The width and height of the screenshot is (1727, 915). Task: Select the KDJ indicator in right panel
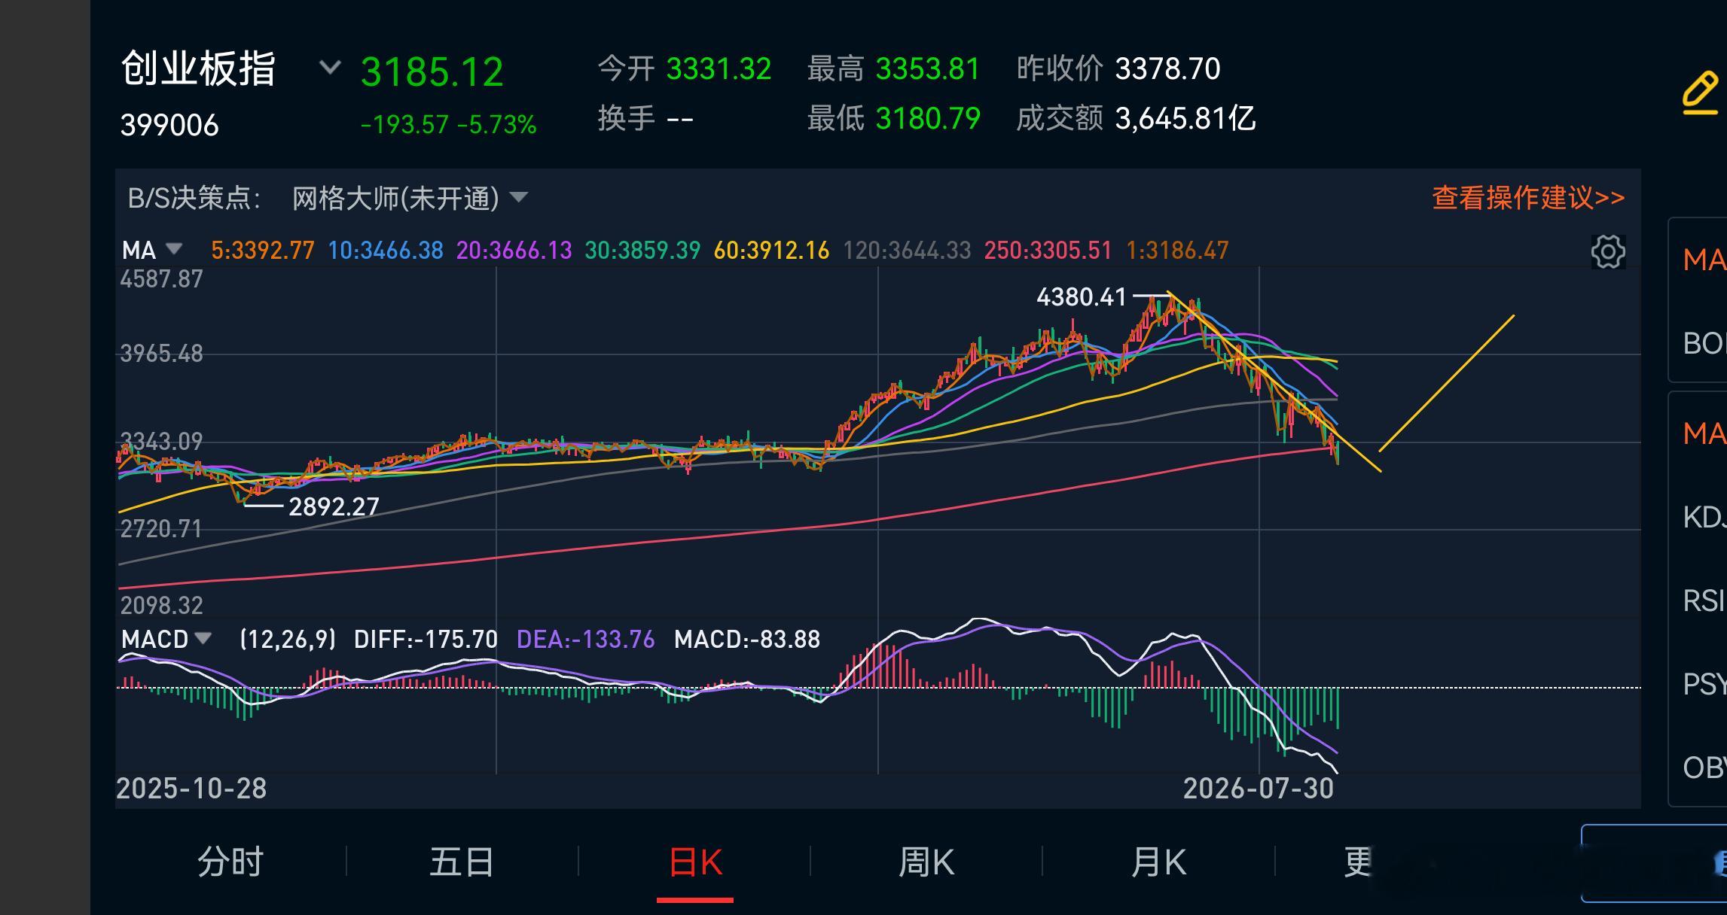[x=1704, y=518]
